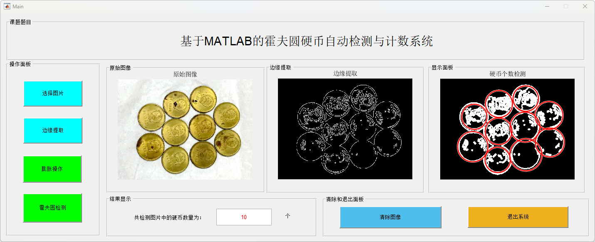Viewport: 595px width, 242px height.
Task: Click the MATLAB icon in title bar
Action: tap(7, 6)
